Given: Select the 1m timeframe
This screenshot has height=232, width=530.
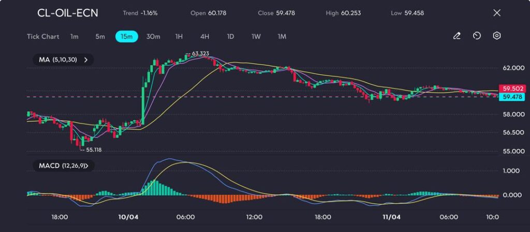Looking at the screenshot, I should pos(75,37).
